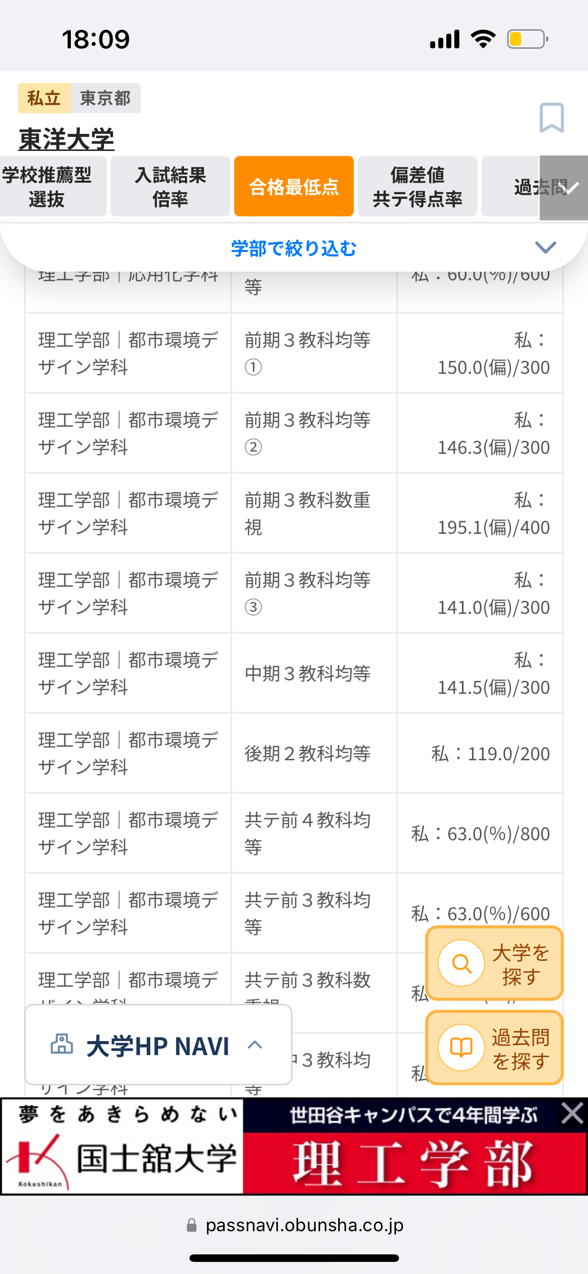Tap the lock icon beside the URL
This screenshot has height=1274, width=588.
[191, 1225]
